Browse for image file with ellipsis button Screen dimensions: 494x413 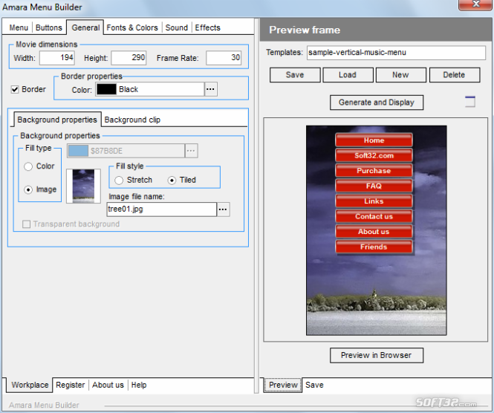coord(223,209)
